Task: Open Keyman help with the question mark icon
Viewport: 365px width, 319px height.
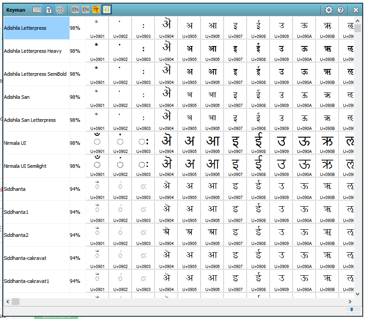Action: [341, 9]
